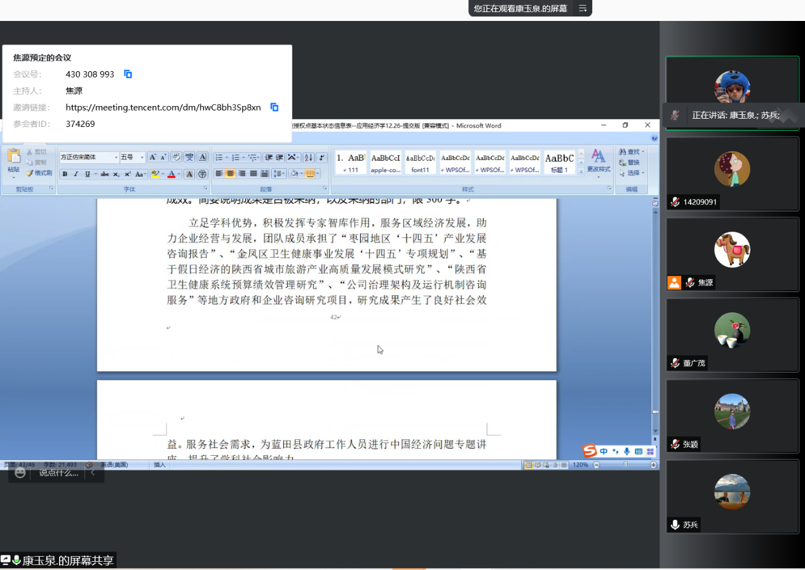Click the Change Styles icon
This screenshot has width=805, height=570.
click(598, 160)
